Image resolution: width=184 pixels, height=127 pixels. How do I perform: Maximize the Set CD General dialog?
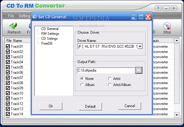[141, 17]
